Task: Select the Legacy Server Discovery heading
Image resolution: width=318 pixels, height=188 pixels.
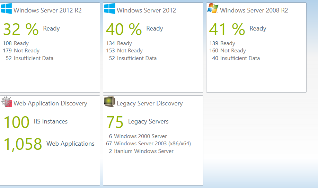Action: (150, 103)
